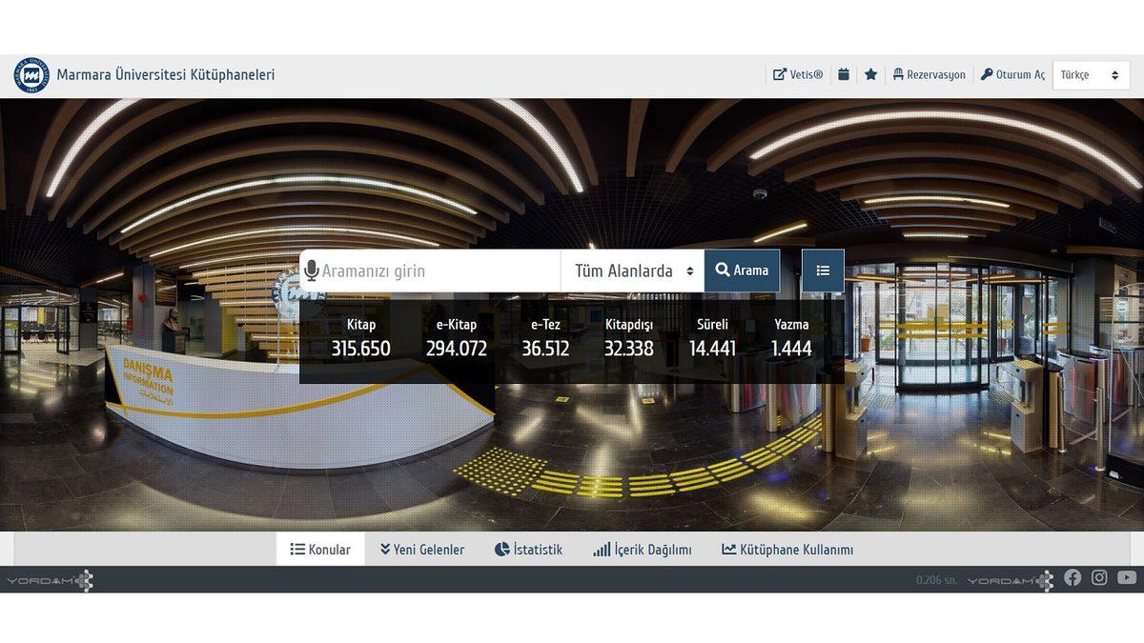
Task: Open the Rezervasyon link
Action: pyautogui.click(x=929, y=74)
